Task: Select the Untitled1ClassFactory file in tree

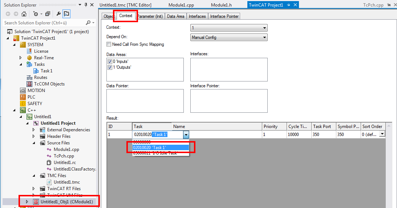Action: 75,169
